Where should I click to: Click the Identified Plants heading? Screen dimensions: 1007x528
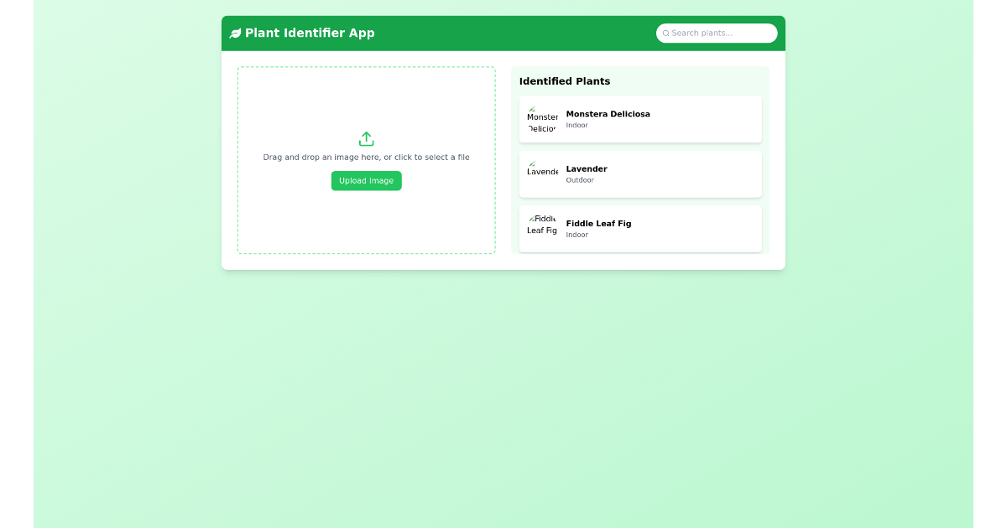click(x=565, y=81)
